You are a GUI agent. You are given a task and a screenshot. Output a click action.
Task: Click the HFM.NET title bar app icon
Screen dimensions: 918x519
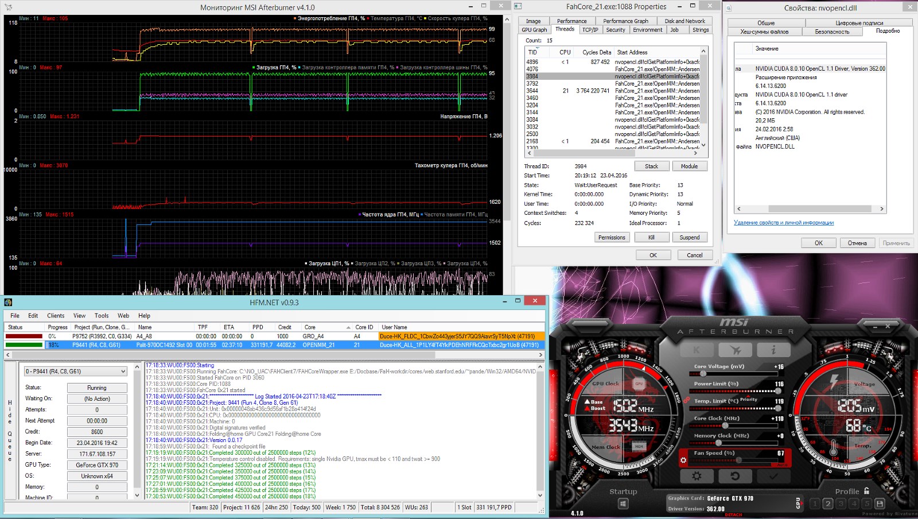coord(8,302)
